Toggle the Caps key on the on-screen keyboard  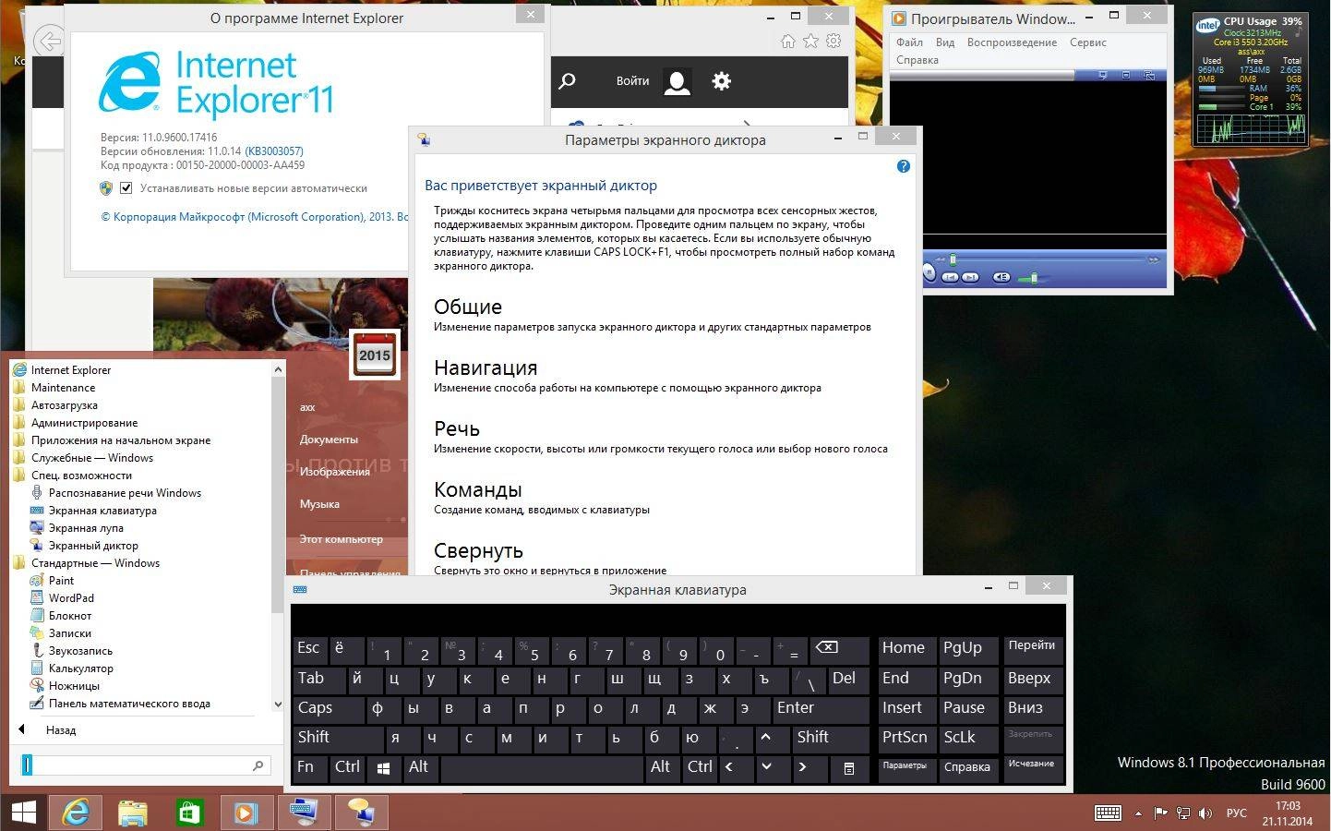[328, 708]
